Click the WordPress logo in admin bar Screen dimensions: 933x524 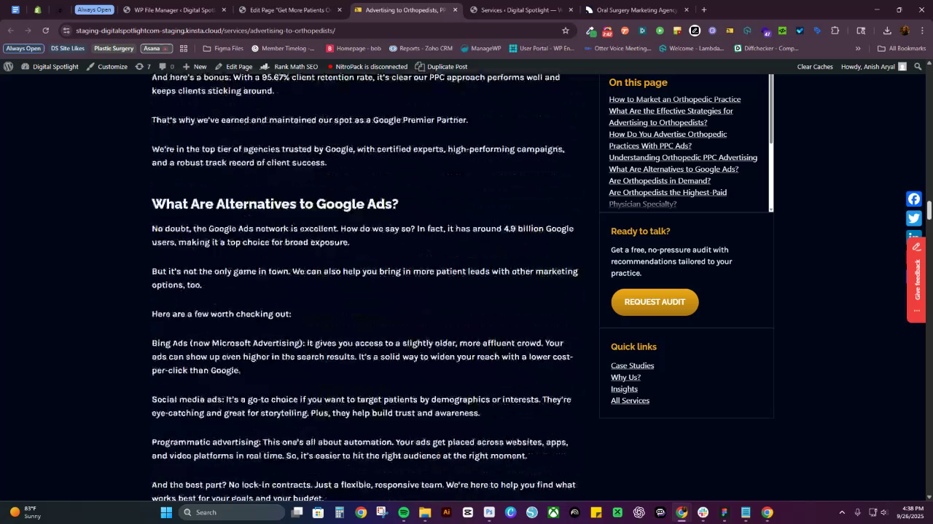tap(8, 66)
